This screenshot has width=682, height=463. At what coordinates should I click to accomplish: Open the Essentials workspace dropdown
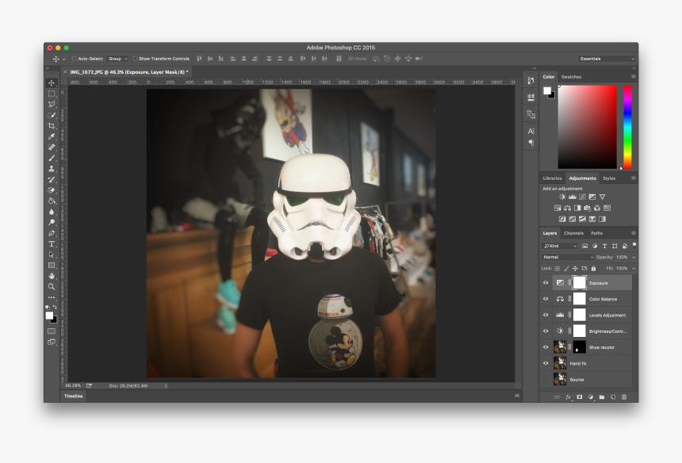click(x=607, y=59)
